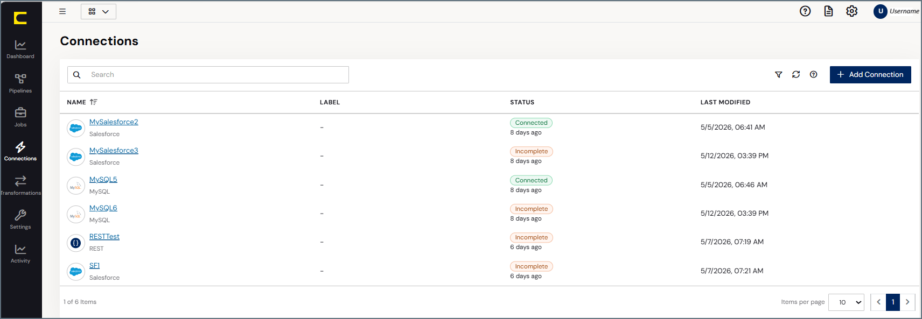This screenshot has height=319, width=922.
Task: Click the name sort ascending icon
Action: point(94,102)
